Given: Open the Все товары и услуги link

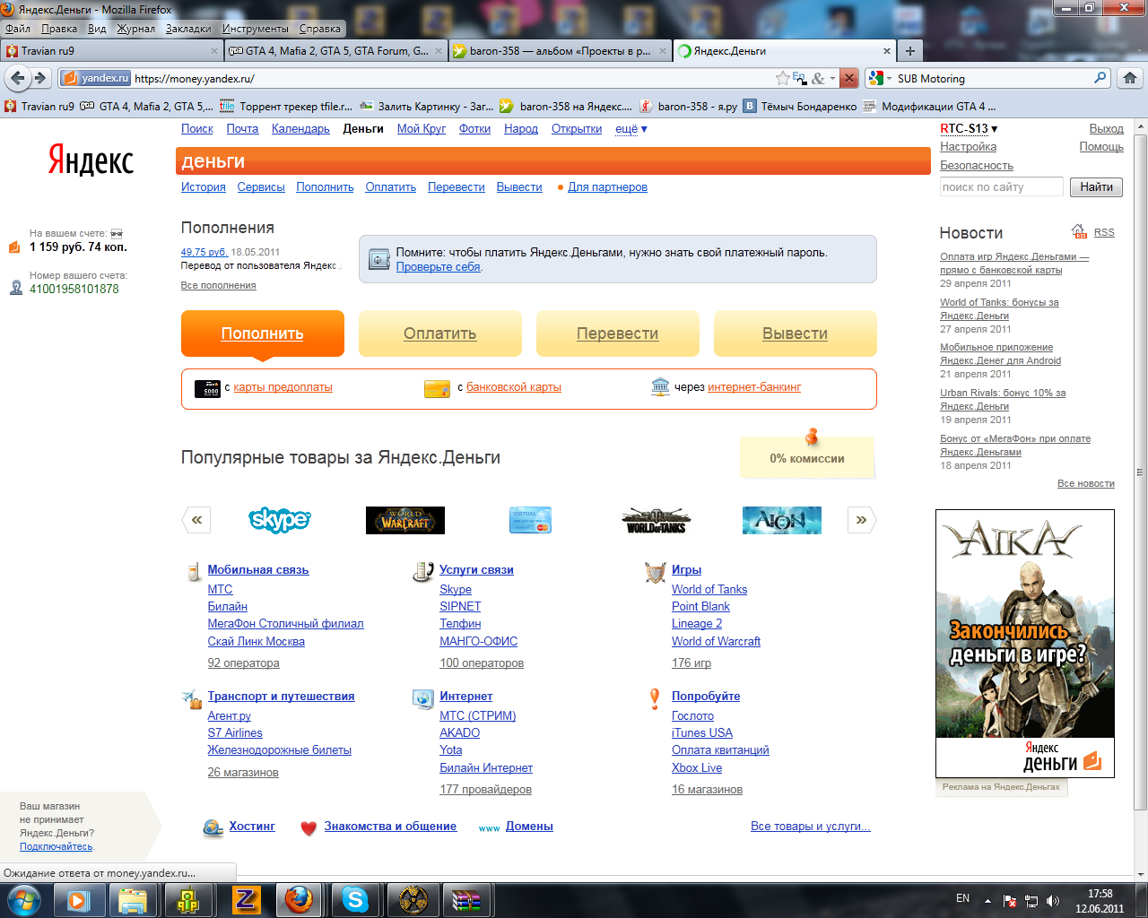Looking at the screenshot, I should [x=811, y=827].
